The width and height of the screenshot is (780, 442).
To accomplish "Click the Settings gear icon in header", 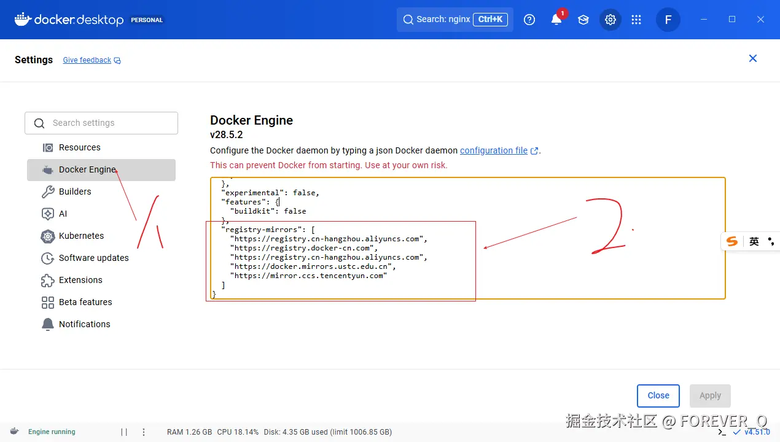I will pyautogui.click(x=610, y=20).
